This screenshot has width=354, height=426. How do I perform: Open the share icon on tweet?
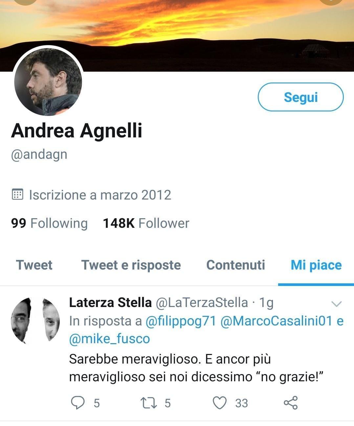coord(290,403)
